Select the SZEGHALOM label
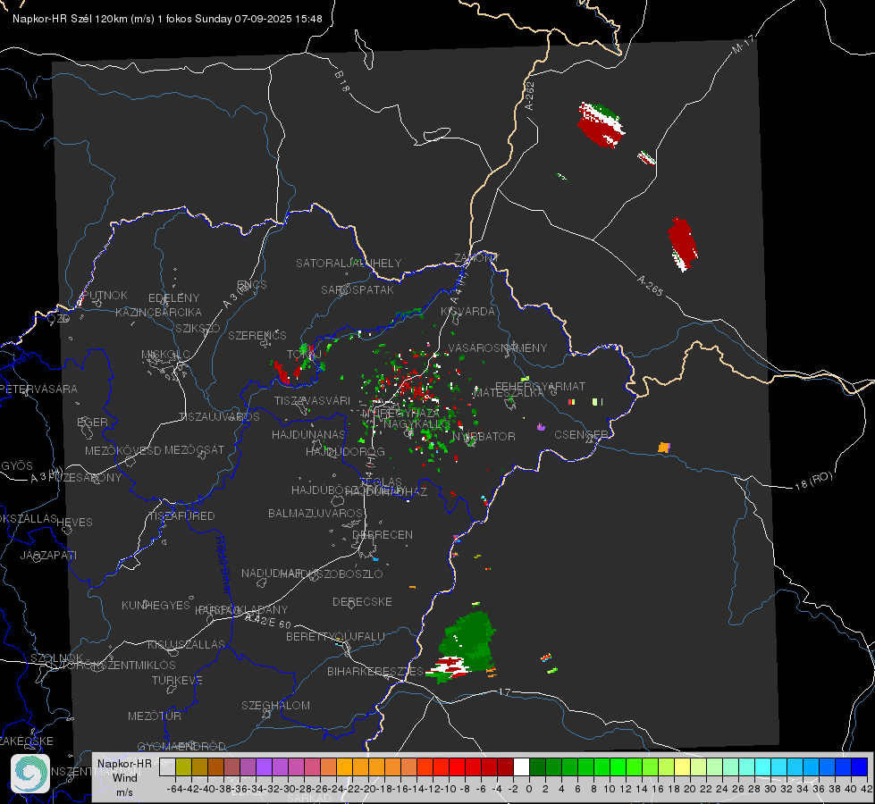875x804 pixels. tap(275, 705)
